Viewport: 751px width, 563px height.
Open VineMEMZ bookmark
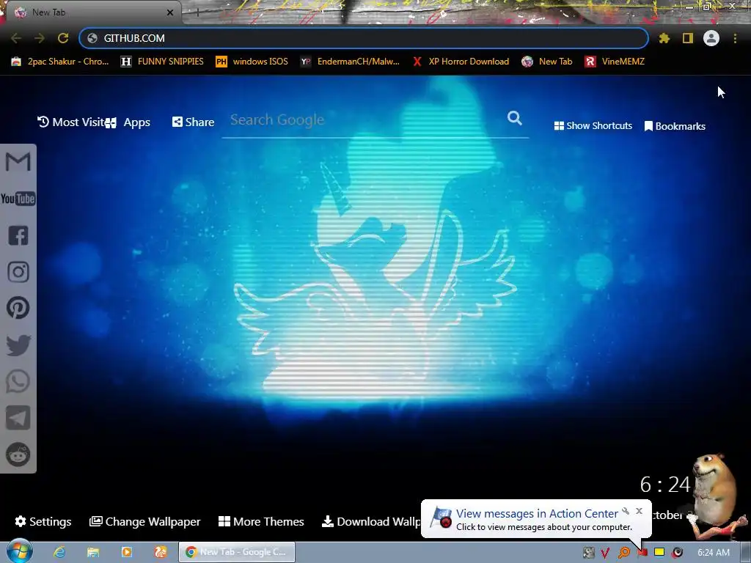(x=615, y=62)
